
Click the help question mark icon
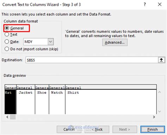pyautogui.click(x=145, y=5)
